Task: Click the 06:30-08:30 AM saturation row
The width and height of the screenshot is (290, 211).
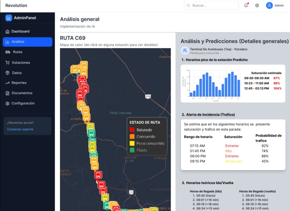Action: pos(263,78)
